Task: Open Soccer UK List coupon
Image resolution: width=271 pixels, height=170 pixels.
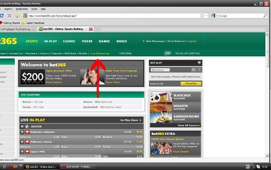Action: pyautogui.click(x=33, y=102)
